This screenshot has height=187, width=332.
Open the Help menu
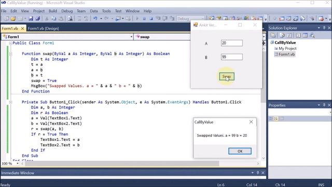[x=147, y=11]
